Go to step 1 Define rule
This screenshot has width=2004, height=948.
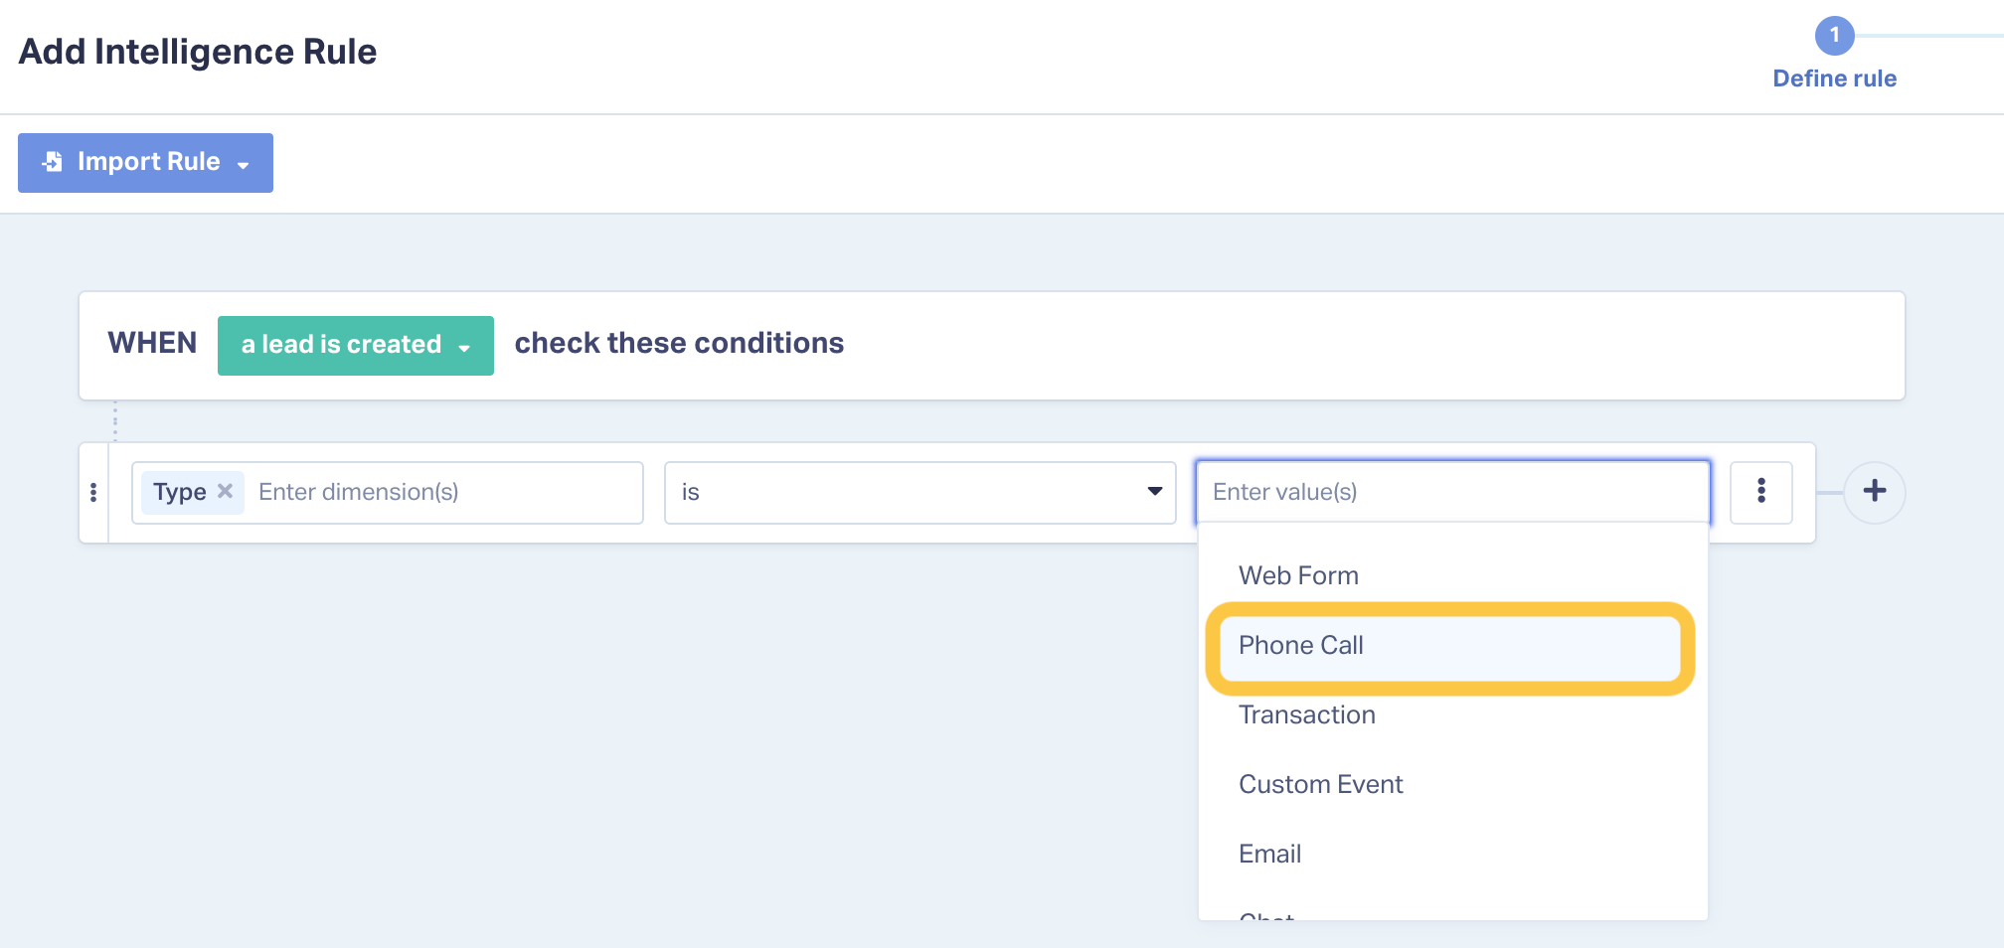coord(1834,54)
